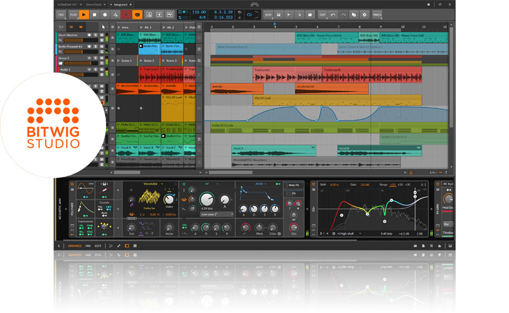Open the High-shelf band type dropdown
Image resolution: width=509 pixels, height=313 pixels.
[x=347, y=234]
